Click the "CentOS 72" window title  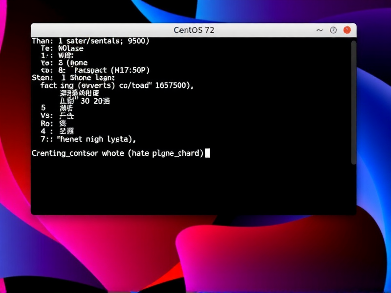tap(194, 30)
